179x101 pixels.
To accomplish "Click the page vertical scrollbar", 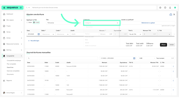I will pyautogui.click(x=177, y=45).
